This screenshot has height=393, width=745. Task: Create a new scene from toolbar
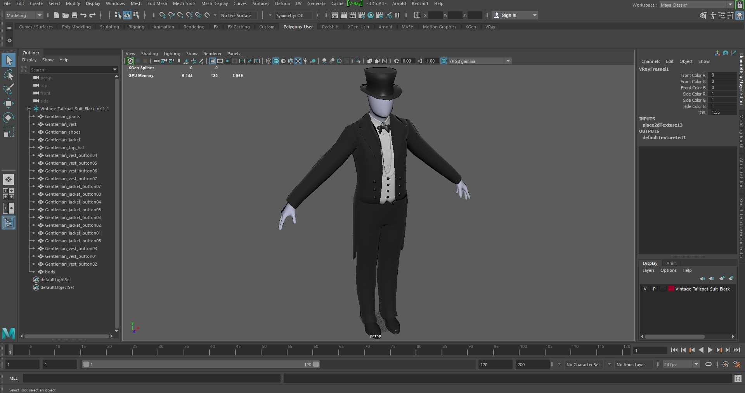(x=57, y=15)
